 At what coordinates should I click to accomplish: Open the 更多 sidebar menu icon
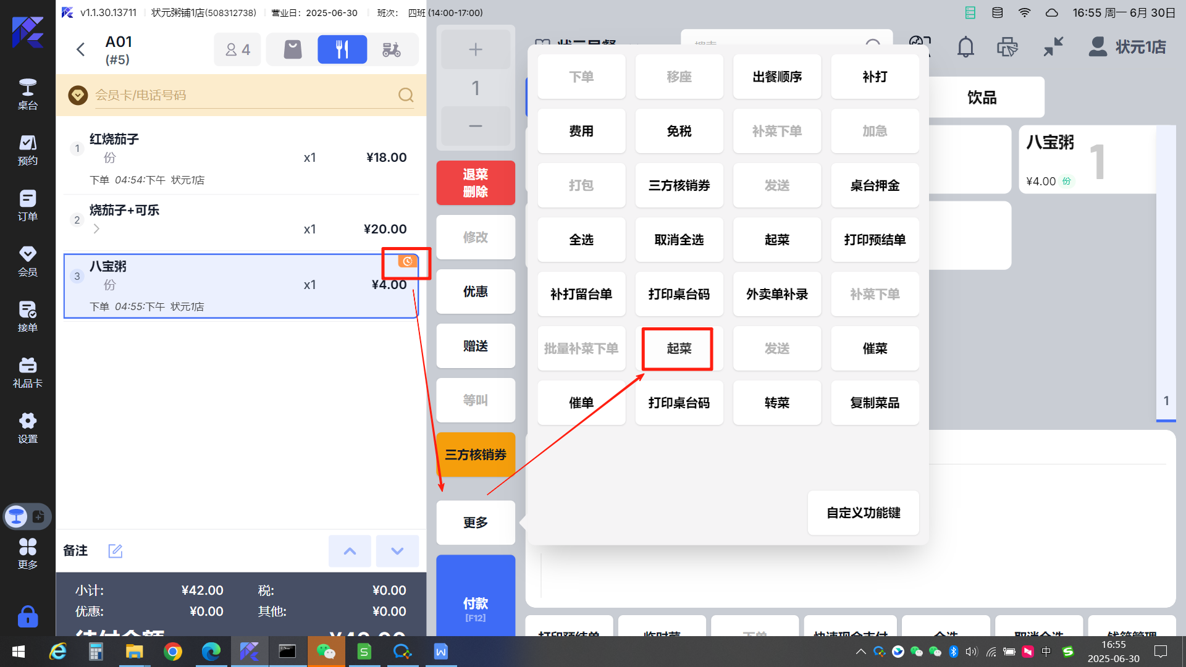(27, 553)
